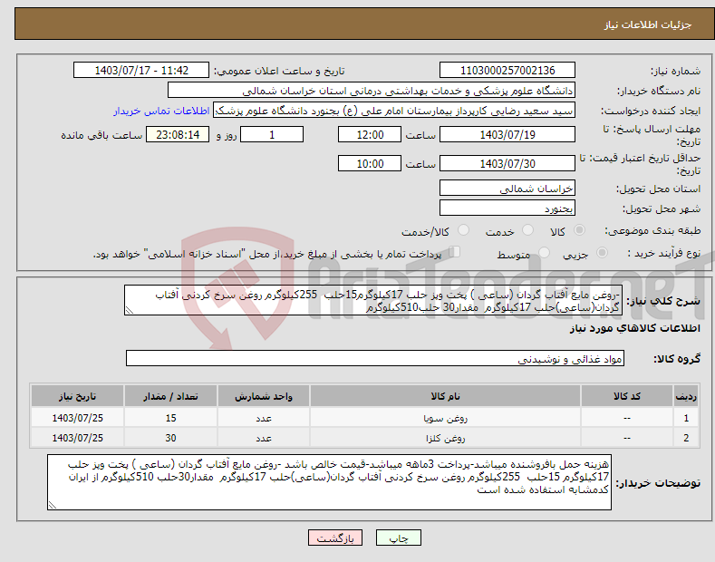The width and height of the screenshot is (715, 562).
Task: Click the چاپ print button
Action: click(x=399, y=538)
